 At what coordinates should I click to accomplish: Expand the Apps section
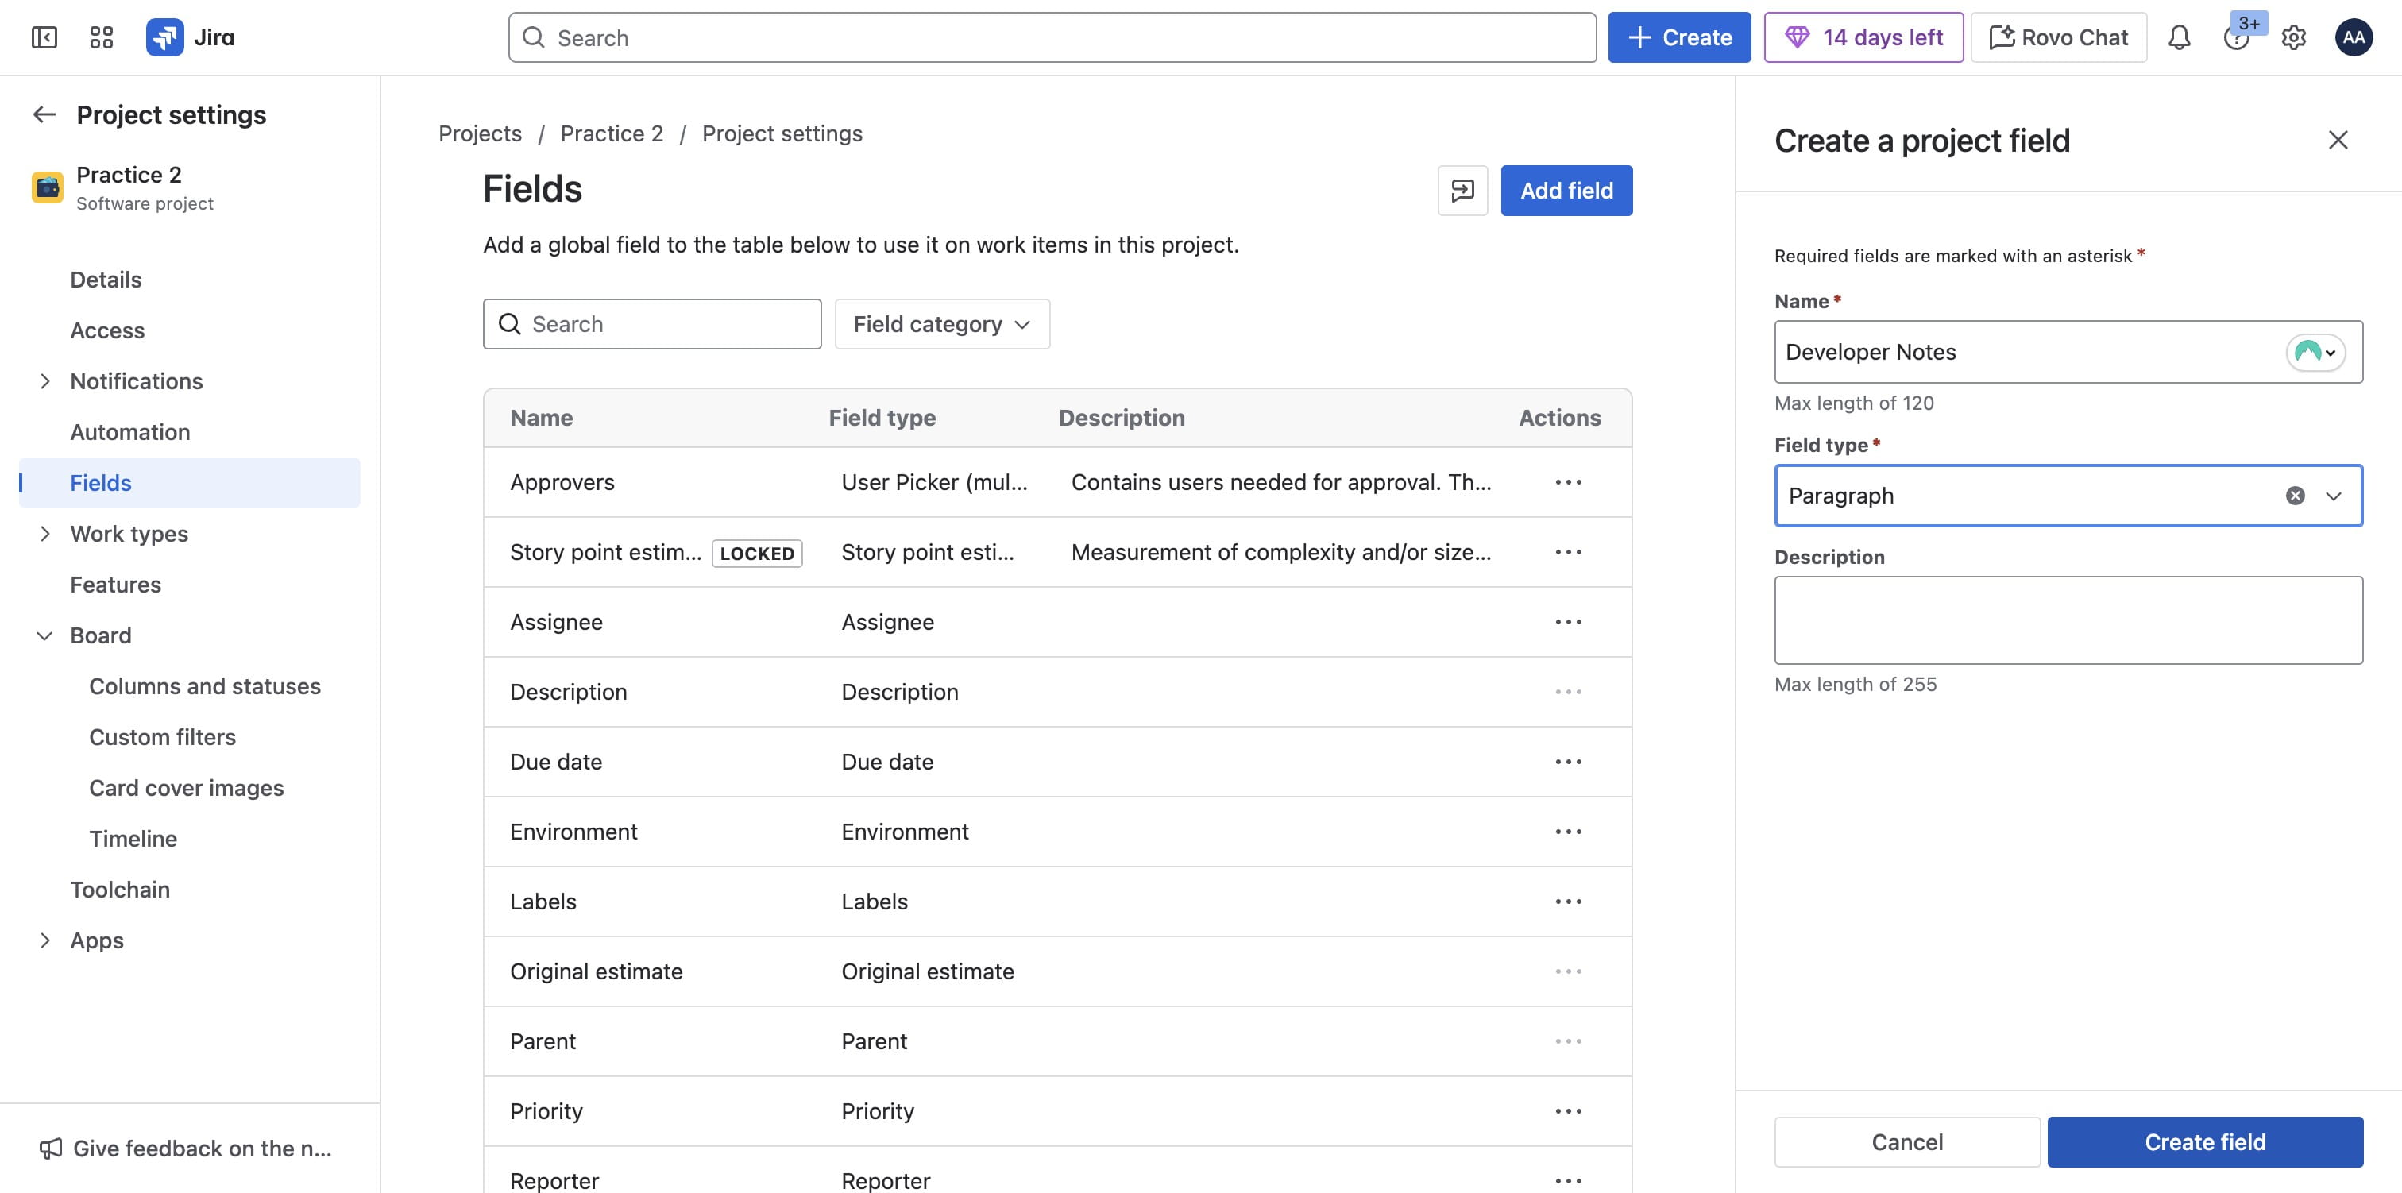[44, 940]
